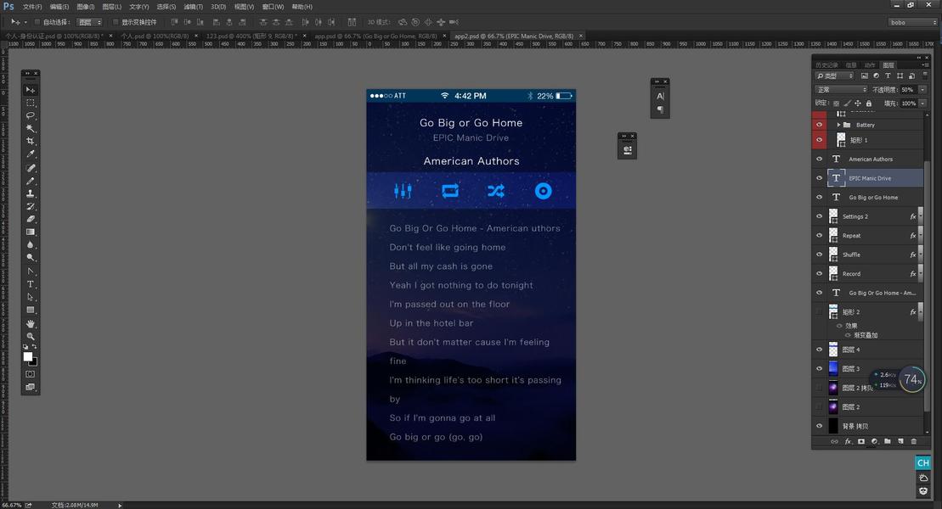942x509 pixels.
Task: Switch to the 历史记录 panel tab
Action: click(x=827, y=64)
